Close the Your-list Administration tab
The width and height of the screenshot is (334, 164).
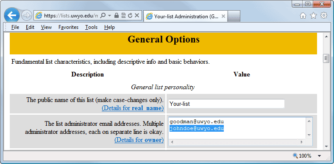(223, 16)
